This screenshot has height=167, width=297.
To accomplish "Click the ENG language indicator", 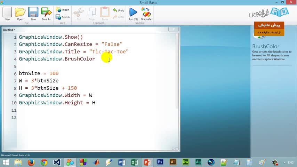I will 291,162.
